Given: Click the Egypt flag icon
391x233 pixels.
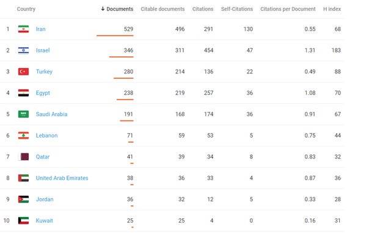Looking at the screenshot, I should click(23, 93).
